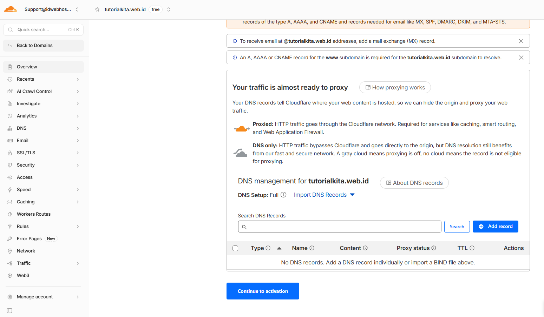Image resolution: width=544 pixels, height=317 pixels.
Task: Click the DNS Setup Full info icon
Action: click(x=283, y=195)
